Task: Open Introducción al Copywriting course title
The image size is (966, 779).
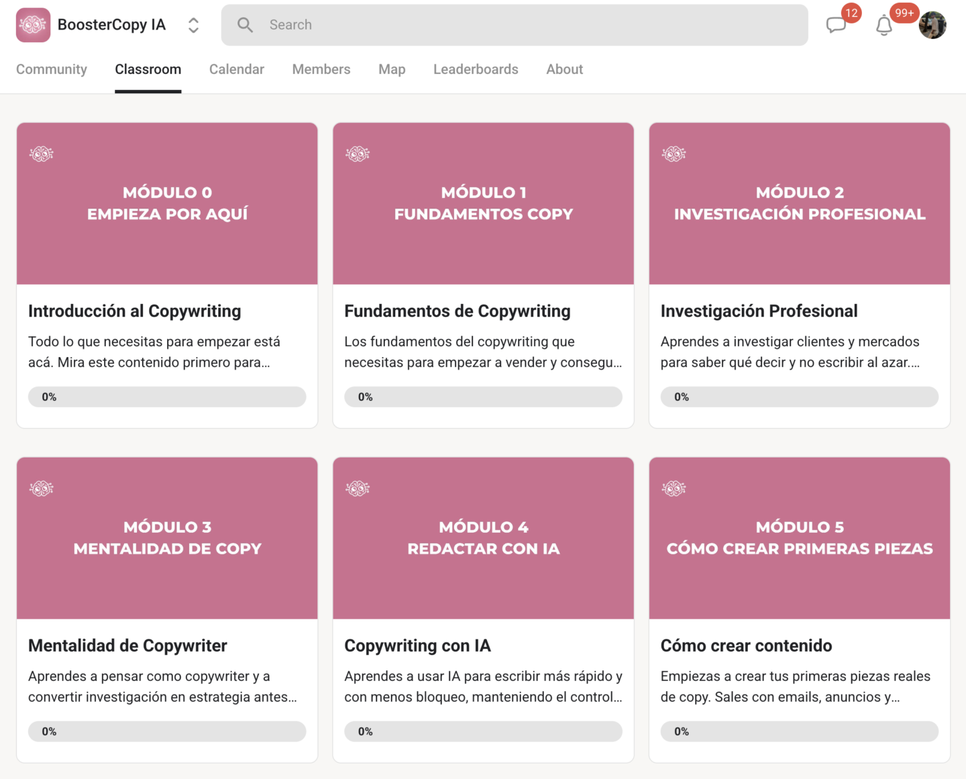Action: (134, 311)
